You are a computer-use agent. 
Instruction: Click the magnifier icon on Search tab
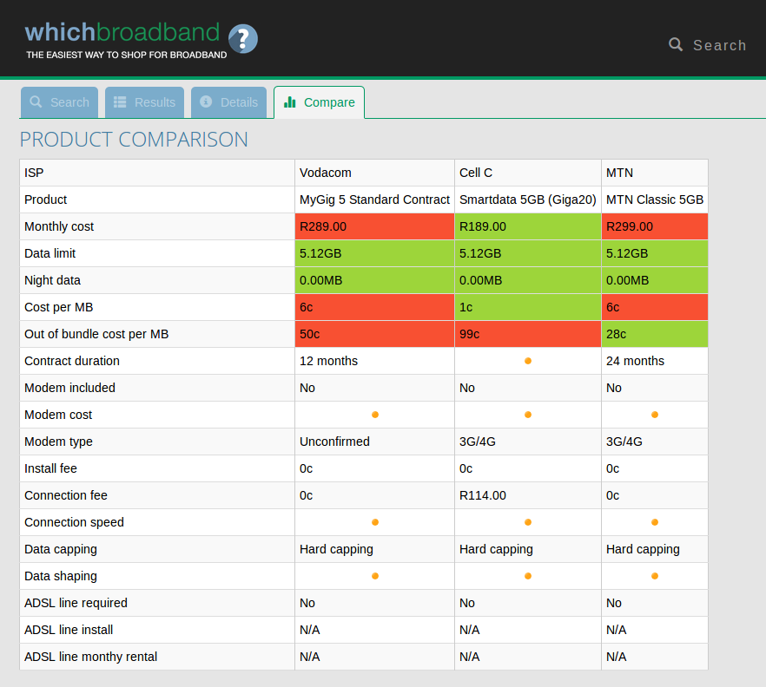[36, 101]
